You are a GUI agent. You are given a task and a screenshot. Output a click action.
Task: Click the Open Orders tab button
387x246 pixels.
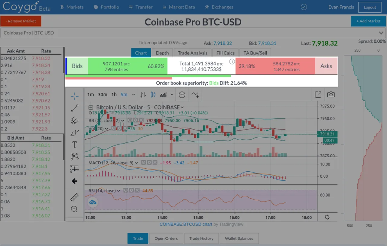pyautogui.click(x=166, y=238)
